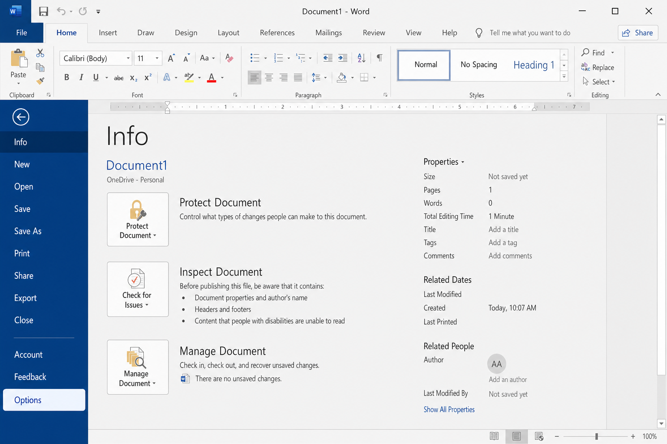The image size is (667, 444).
Task: Open the font size dropdown
Action: click(157, 58)
